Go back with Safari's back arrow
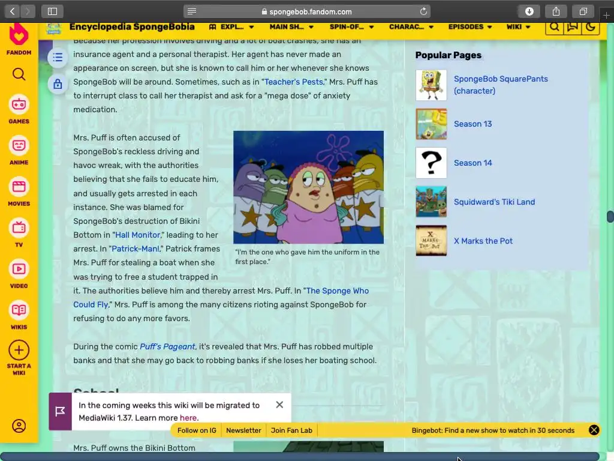 tap(13, 11)
